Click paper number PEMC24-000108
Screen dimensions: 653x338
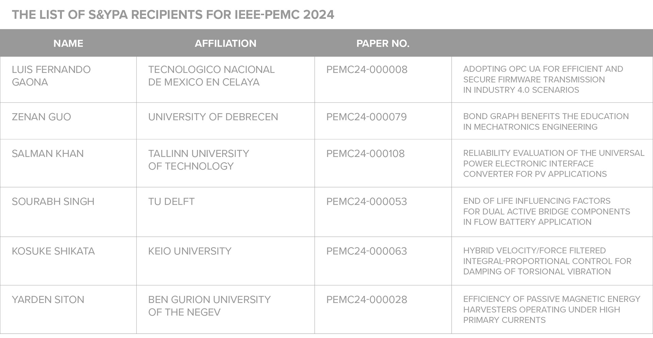(365, 154)
